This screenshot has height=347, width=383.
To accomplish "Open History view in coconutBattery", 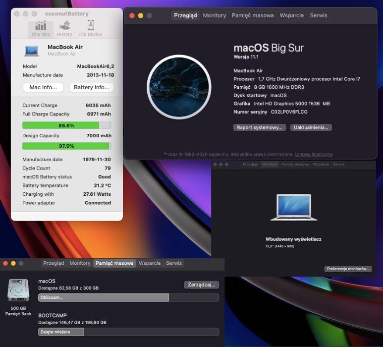I will coord(65,29).
